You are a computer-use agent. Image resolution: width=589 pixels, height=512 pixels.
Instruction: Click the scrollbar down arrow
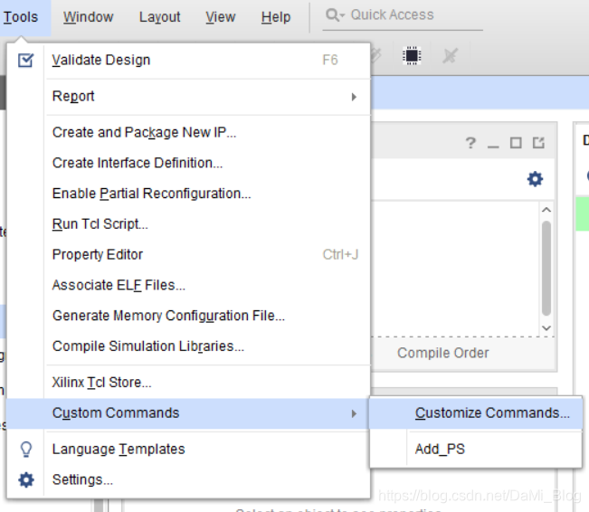click(546, 328)
